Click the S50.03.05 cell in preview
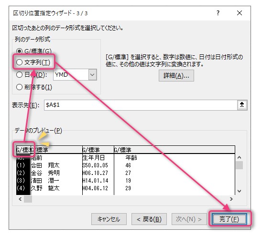Image resolution: width=262 pixels, height=236 pixels. click(x=95, y=165)
